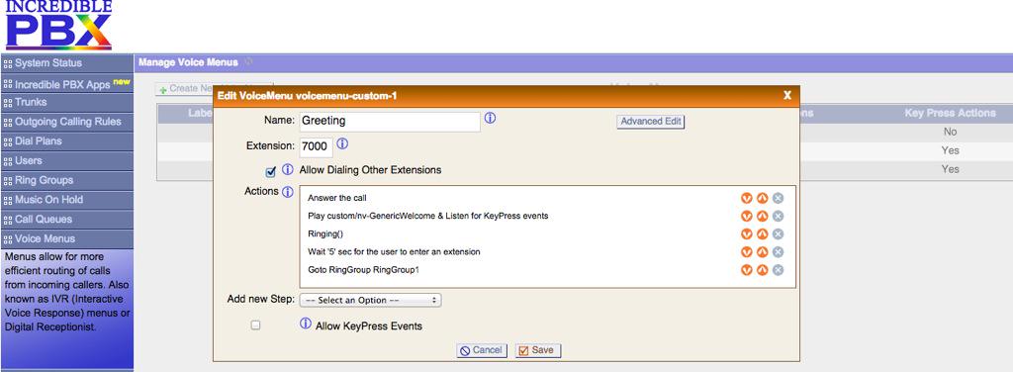Viewport: 1013px width, 372px height.
Task: Move 'Goto RingGroup RingGroup1' step down
Action: (x=747, y=270)
